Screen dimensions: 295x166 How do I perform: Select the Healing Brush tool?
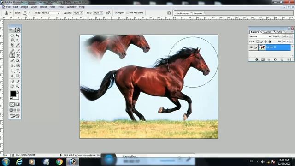(12, 51)
